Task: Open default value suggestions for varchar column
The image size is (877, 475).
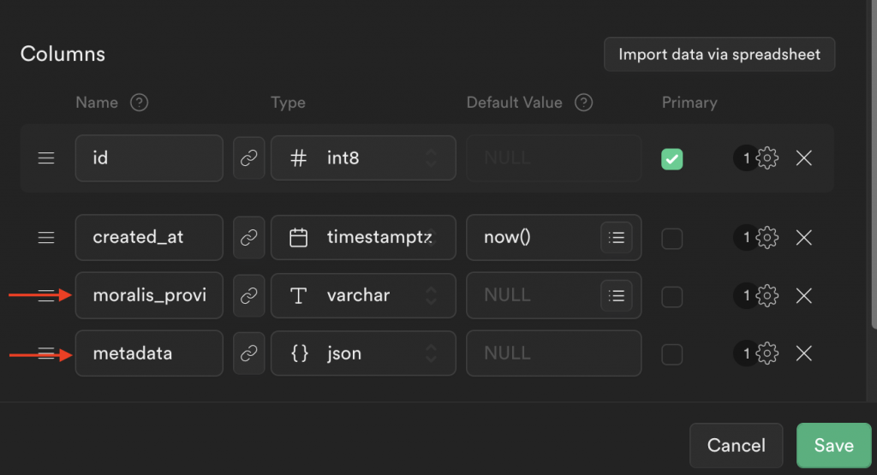Action: (617, 295)
